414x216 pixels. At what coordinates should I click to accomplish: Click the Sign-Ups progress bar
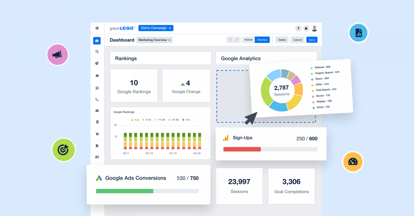[270, 149]
